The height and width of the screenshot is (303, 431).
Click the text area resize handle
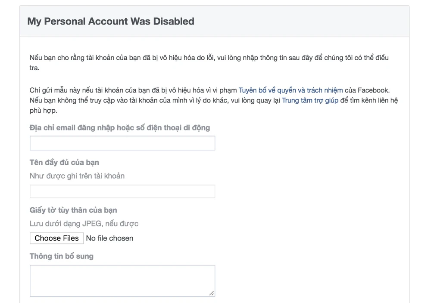click(x=211, y=293)
